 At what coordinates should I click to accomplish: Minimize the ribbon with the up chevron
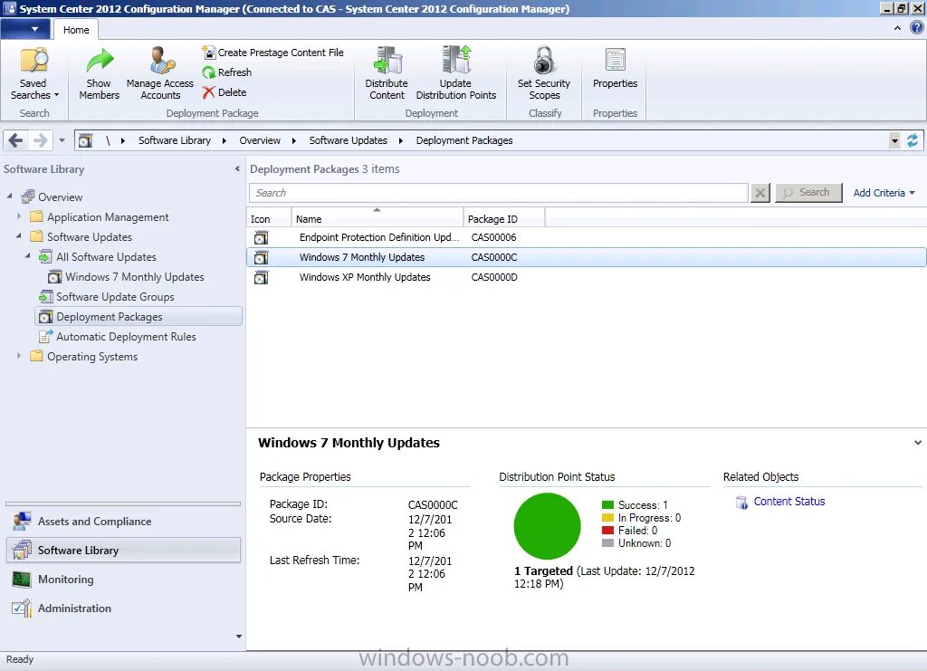tap(897, 28)
